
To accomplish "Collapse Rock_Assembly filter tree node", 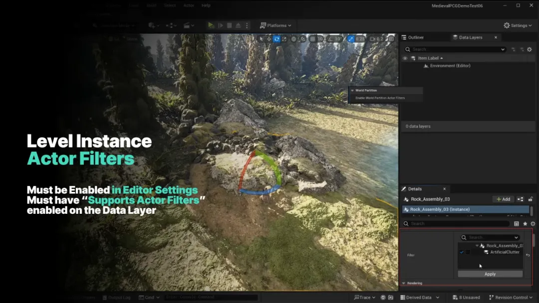I will tap(477, 246).
